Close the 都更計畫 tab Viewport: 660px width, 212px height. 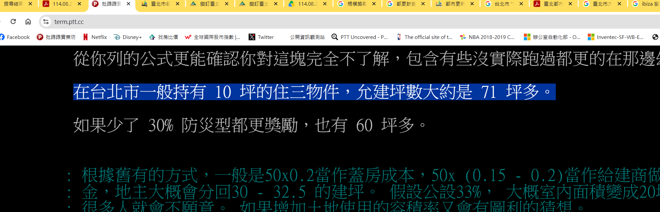(423, 4)
